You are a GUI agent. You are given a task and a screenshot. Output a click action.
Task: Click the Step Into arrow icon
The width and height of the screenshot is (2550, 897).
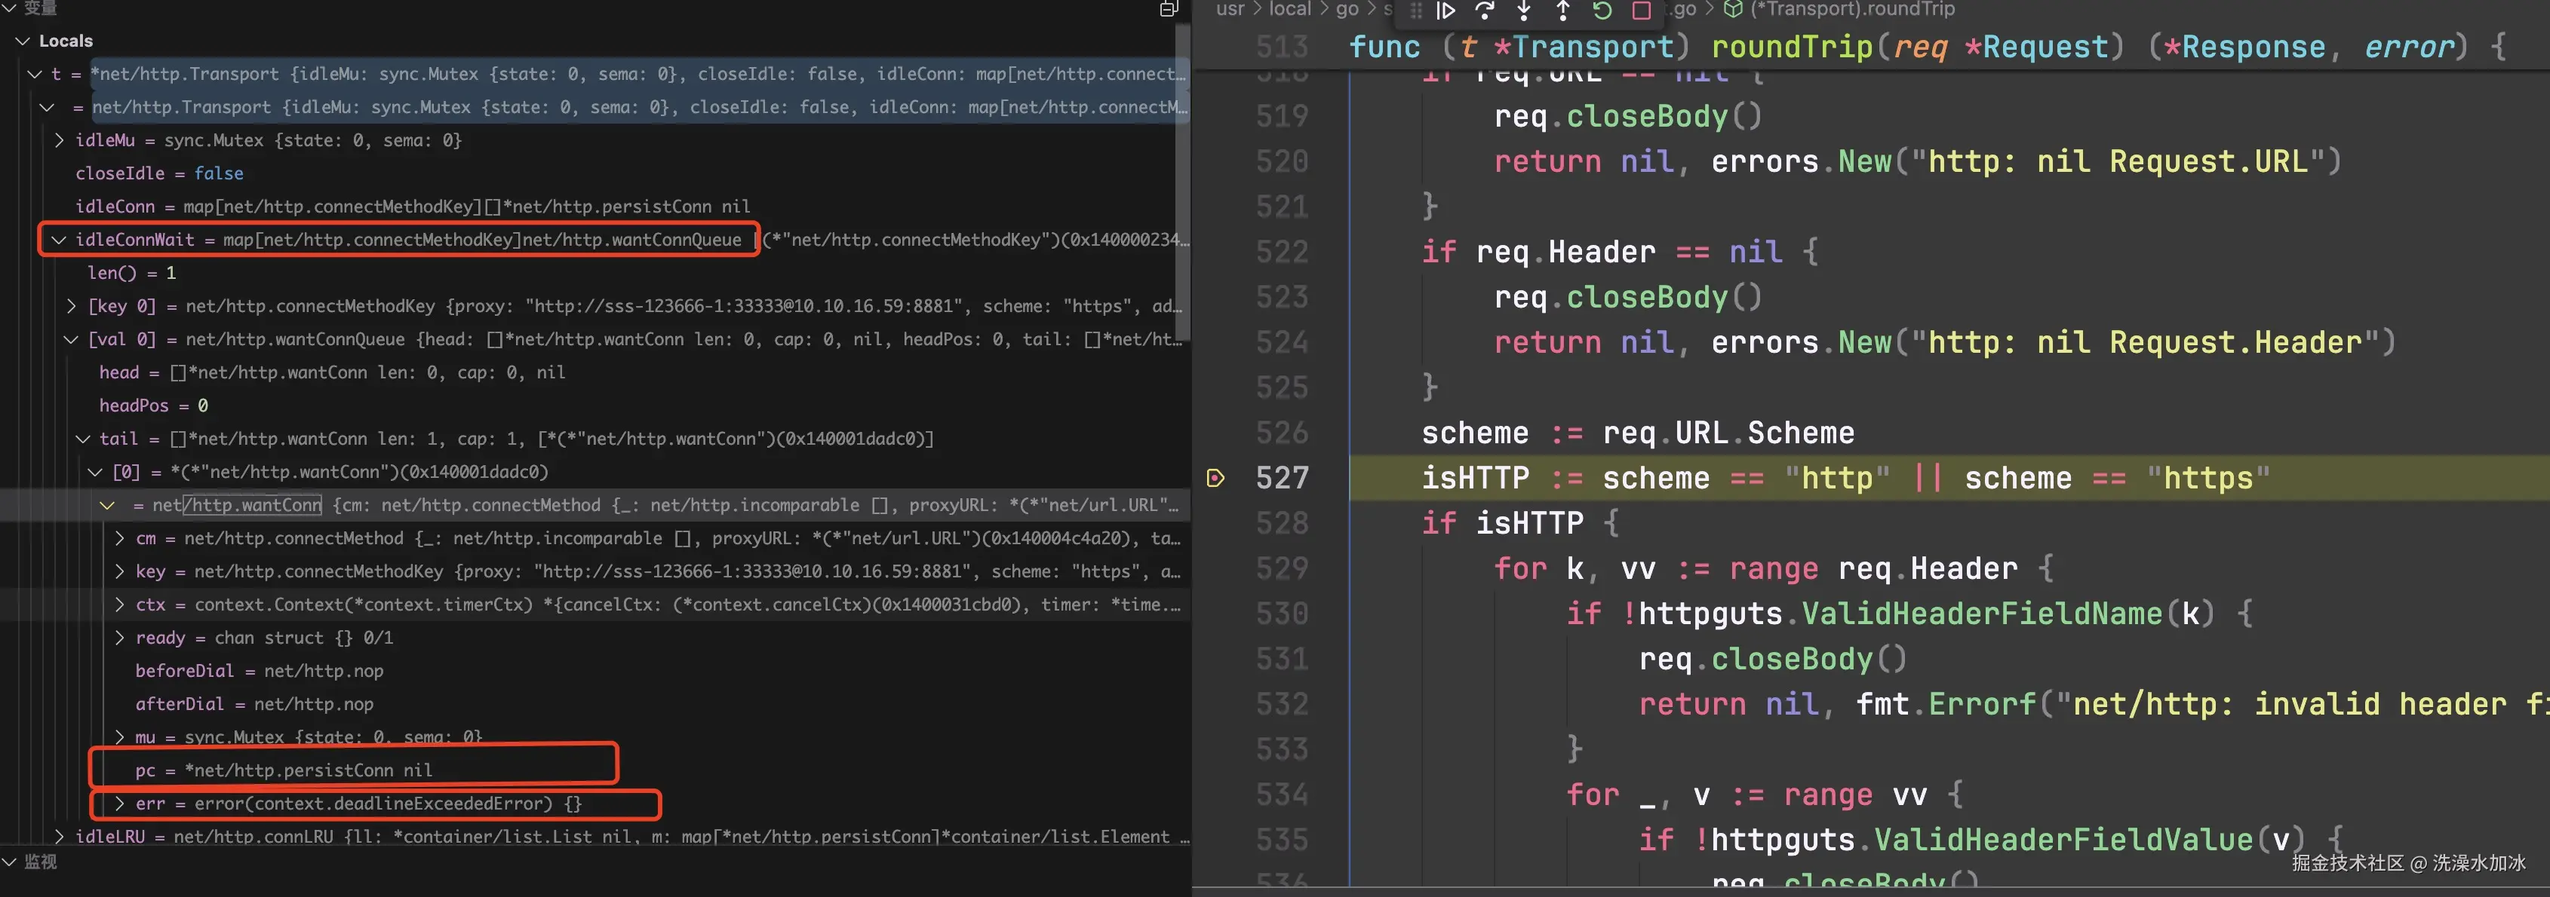1523,10
